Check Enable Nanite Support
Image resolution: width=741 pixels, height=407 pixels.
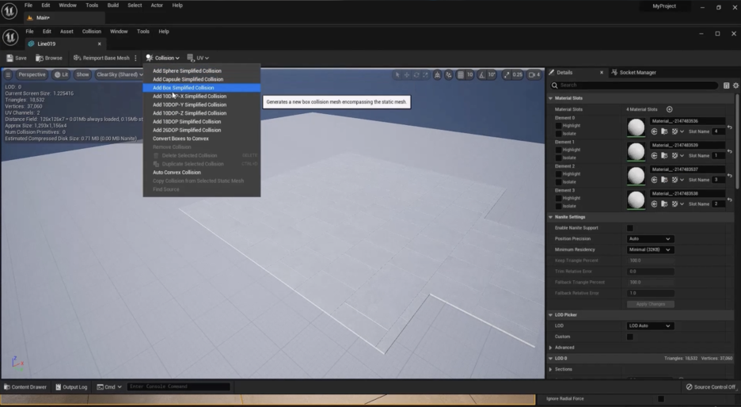click(630, 228)
